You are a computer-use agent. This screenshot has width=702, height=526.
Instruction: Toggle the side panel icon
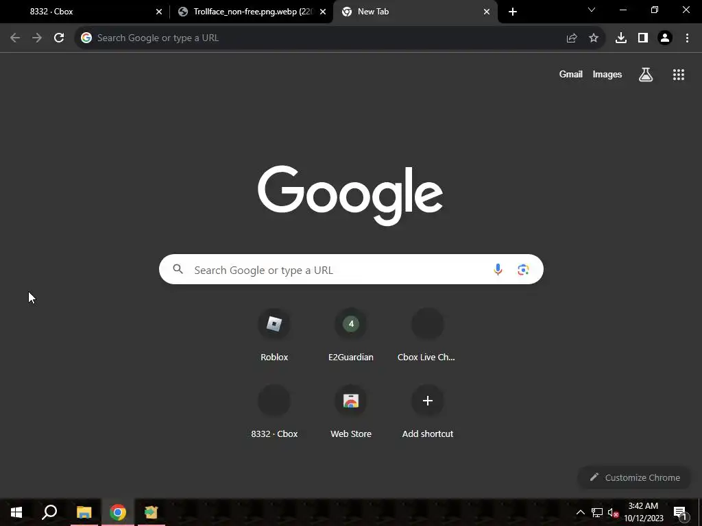(x=643, y=38)
